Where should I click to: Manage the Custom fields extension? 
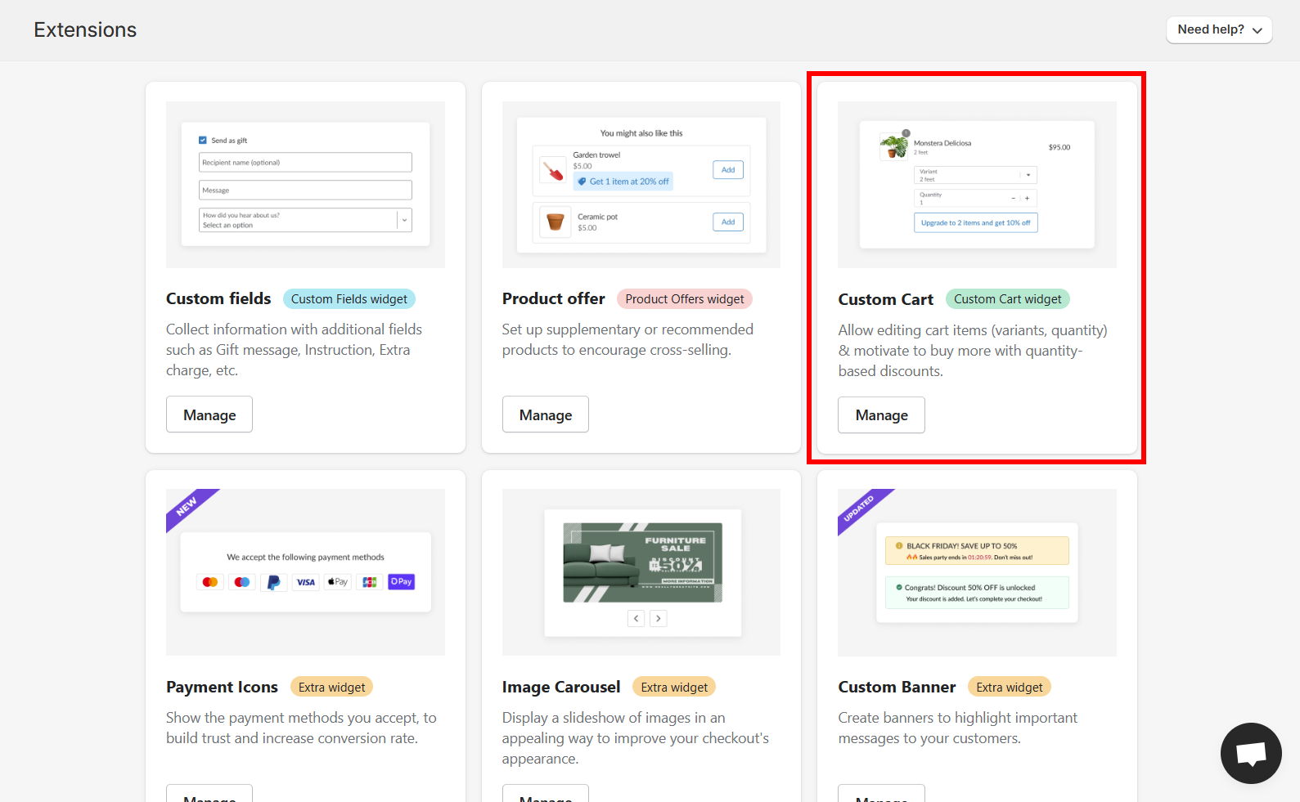coord(209,414)
